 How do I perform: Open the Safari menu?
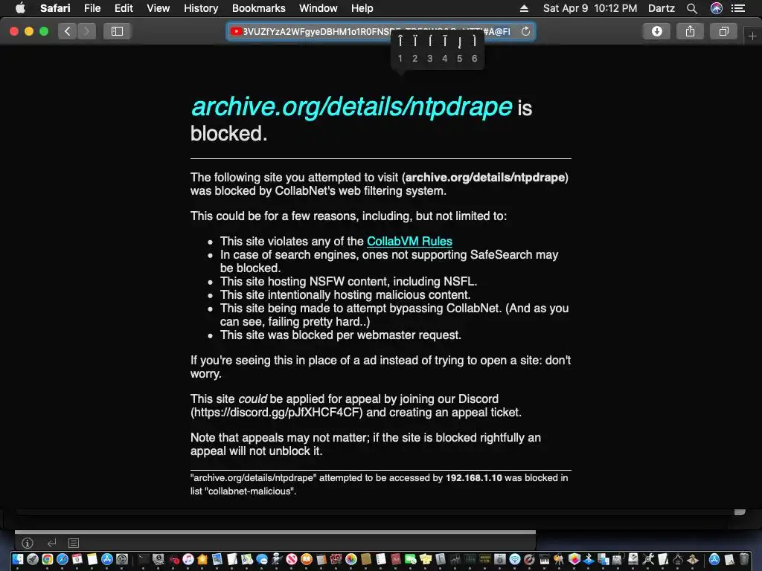coord(55,8)
